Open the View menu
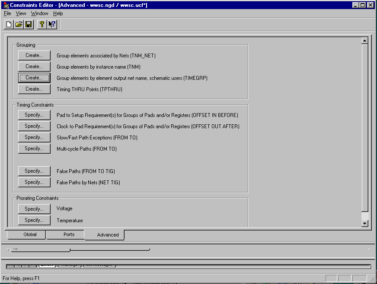The width and height of the screenshot is (377, 284). [x=21, y=13]
